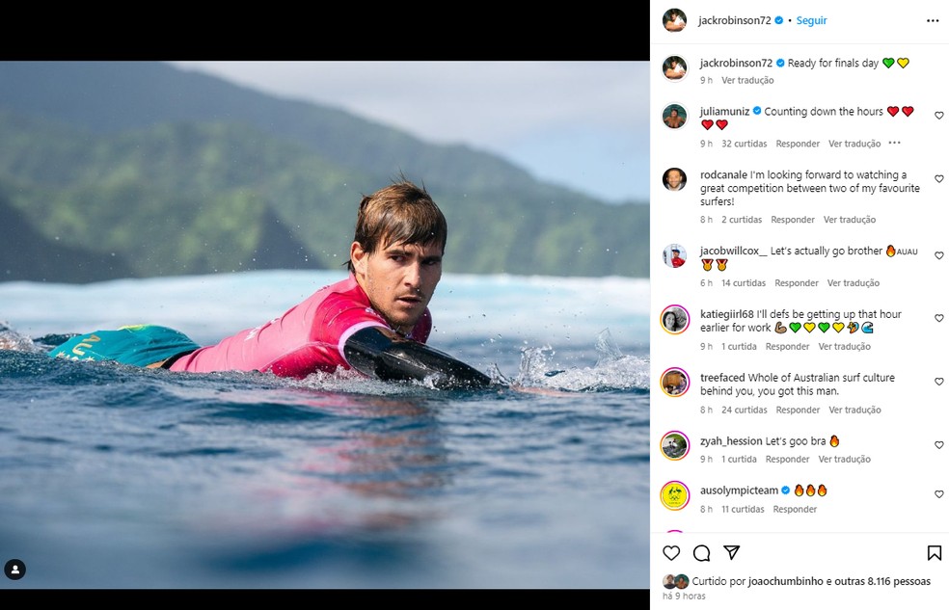Click the verified badge next to jackrobinson72
Viewport: 949px width, 610px height.
click(779, 19)
